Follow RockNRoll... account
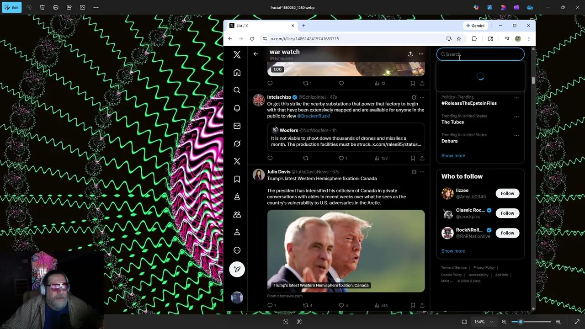Viewport: 585px width, 329px height. tap(507, 233)
